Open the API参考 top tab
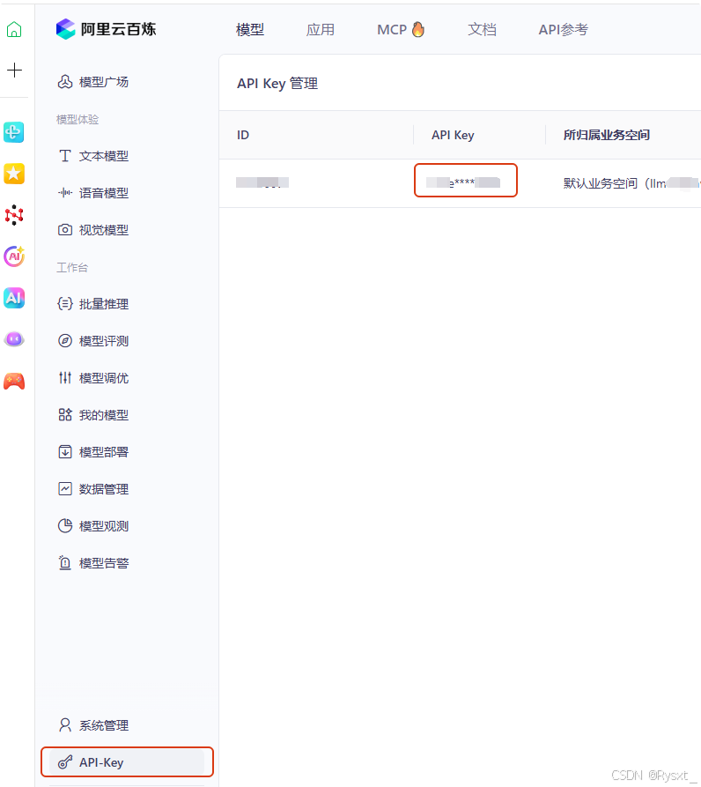 [564, 30]
